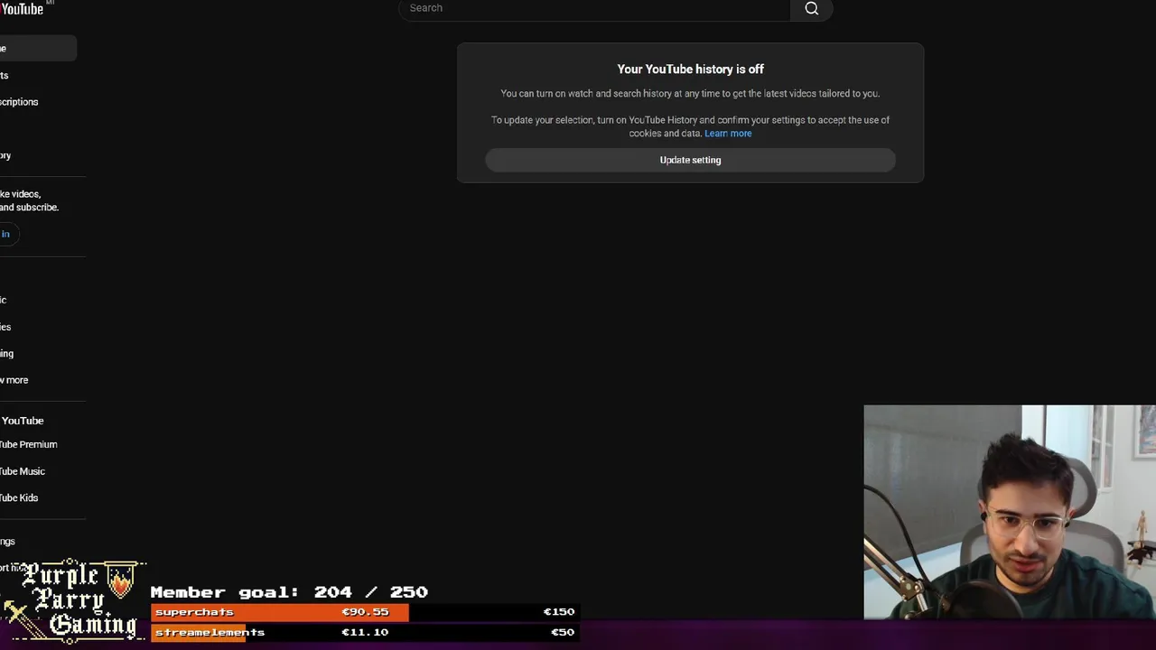Click the Update setting button
This screenshot has width=1156, height=650.
coord(690,160)
